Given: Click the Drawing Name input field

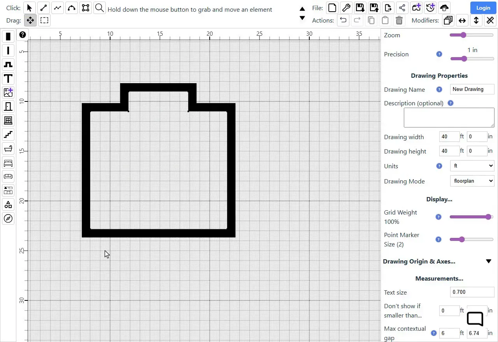Looking at the screenshot, I should pos(472,89).
